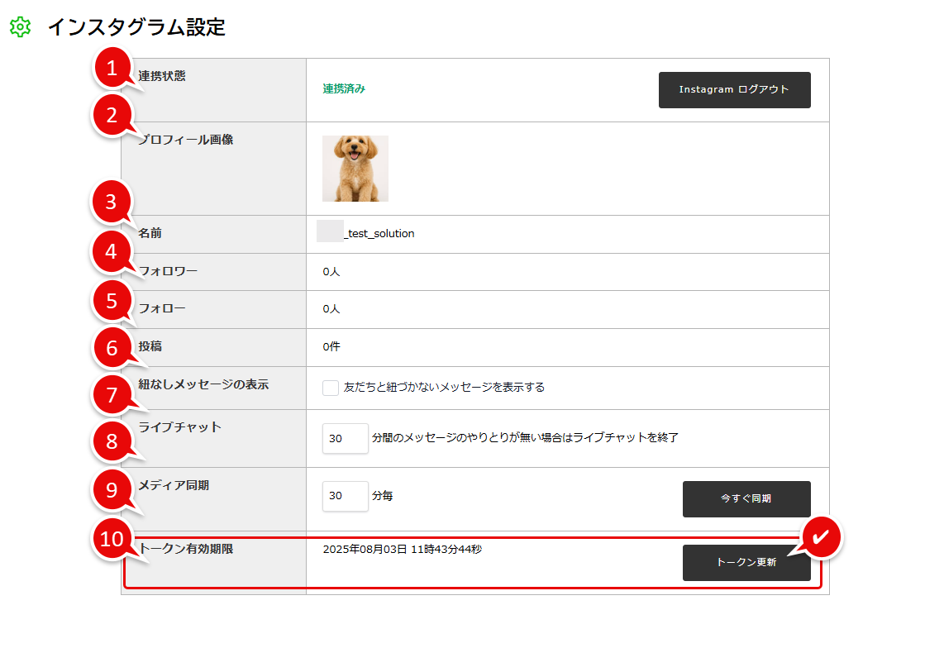Focus the ライブチャット minutes input field
This screenshot has height=648, width=944.
click(x=345, y=438)
